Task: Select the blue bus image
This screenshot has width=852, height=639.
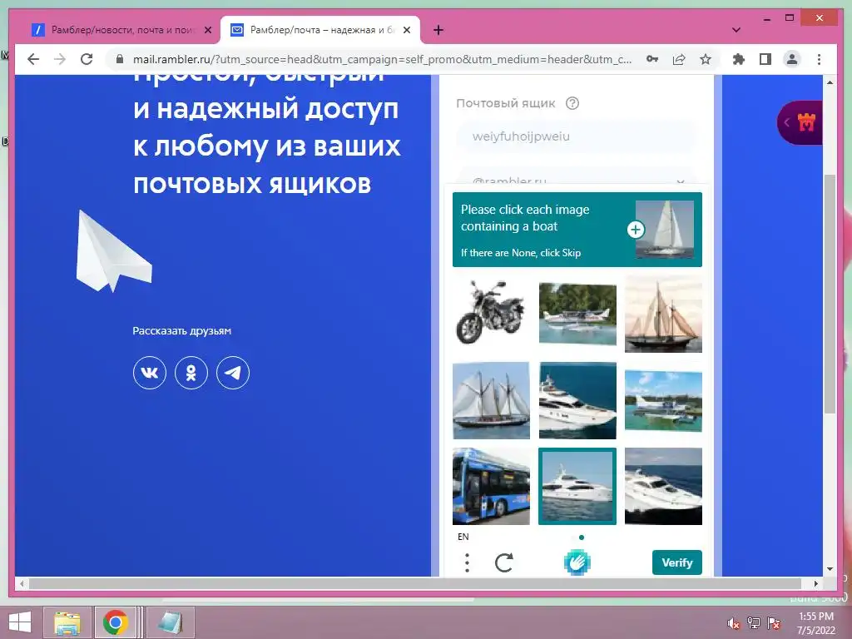Action: point(491,486)
